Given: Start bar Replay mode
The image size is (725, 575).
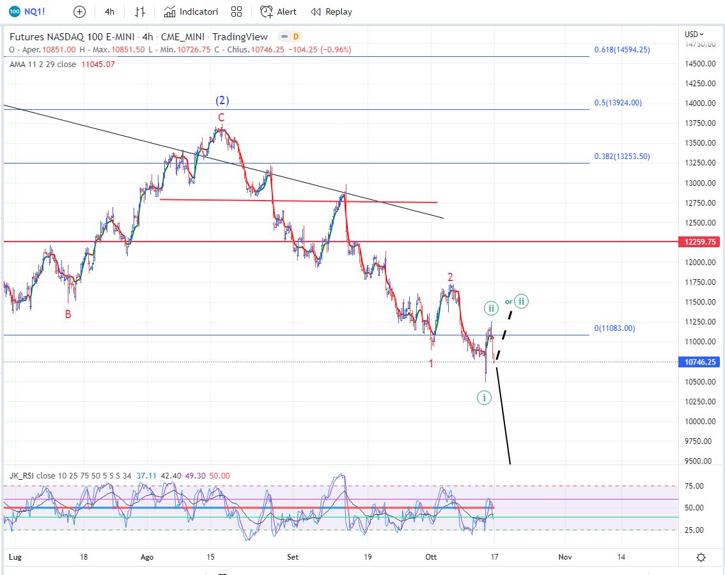Looking at the screenshot, I should click(332, 11).
